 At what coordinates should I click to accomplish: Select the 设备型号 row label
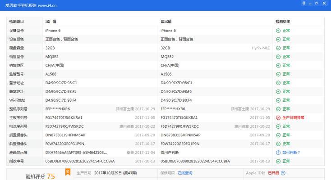[17, 31]
